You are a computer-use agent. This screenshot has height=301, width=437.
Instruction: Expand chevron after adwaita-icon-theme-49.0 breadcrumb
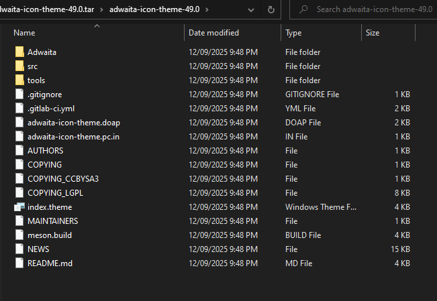tap(206, 10)
